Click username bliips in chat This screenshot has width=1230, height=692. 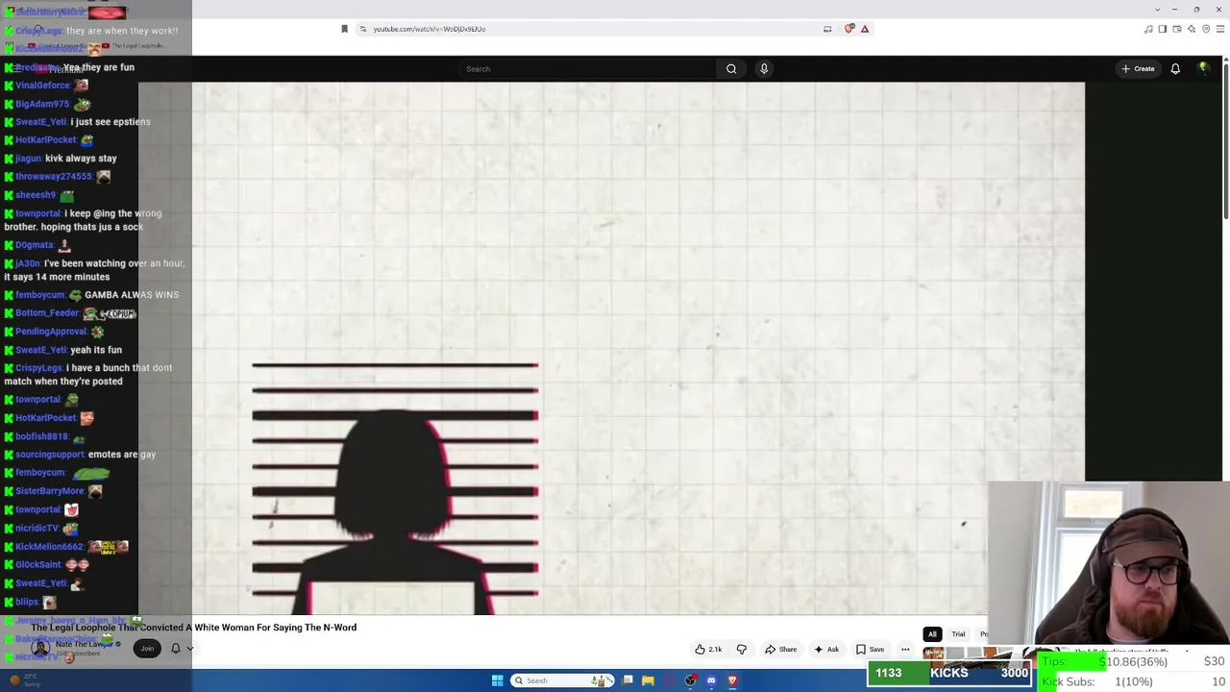pyautogui.click(x=27, y=603)
